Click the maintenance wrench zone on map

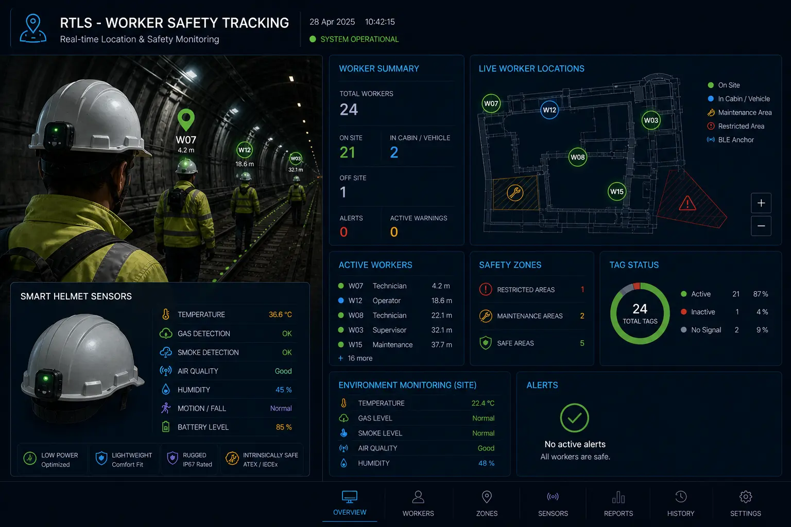515,193
